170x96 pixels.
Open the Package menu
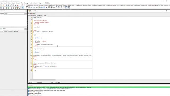tap(26, 3)
